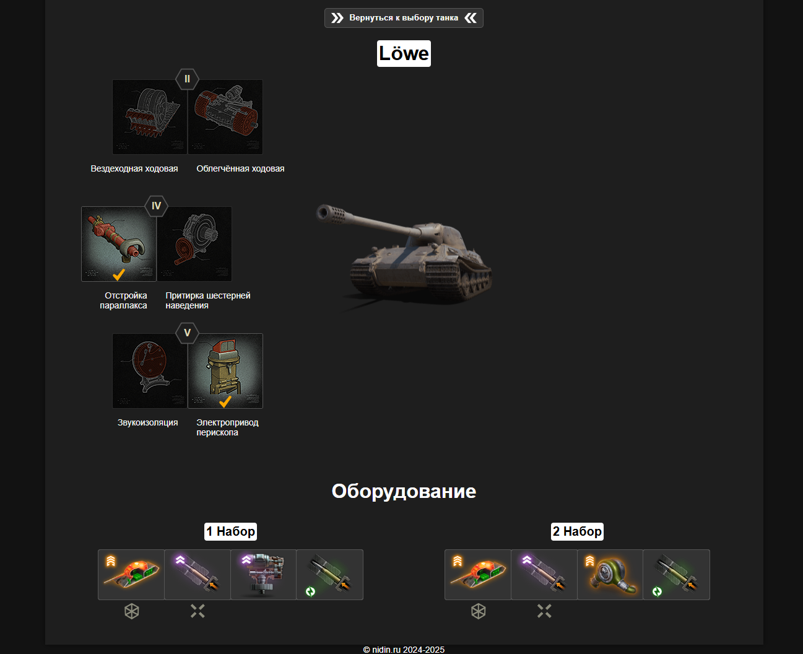Choose the Притирка шестерней наведения modification
This screenshot has width=803, height=654.
(194, 244)
